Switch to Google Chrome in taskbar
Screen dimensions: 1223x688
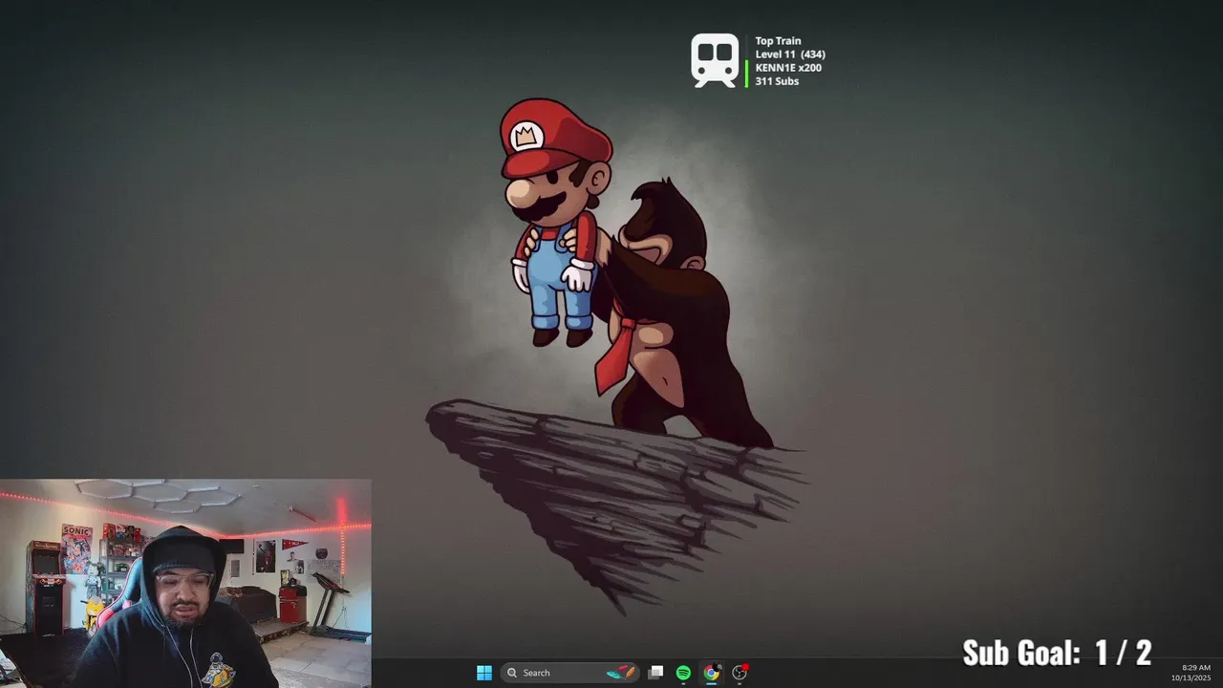[711, 673]
